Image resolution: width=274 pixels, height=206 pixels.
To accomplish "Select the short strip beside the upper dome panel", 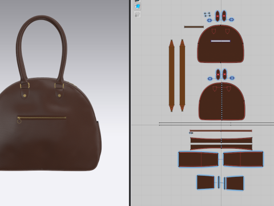I will (x=194, y=27).
